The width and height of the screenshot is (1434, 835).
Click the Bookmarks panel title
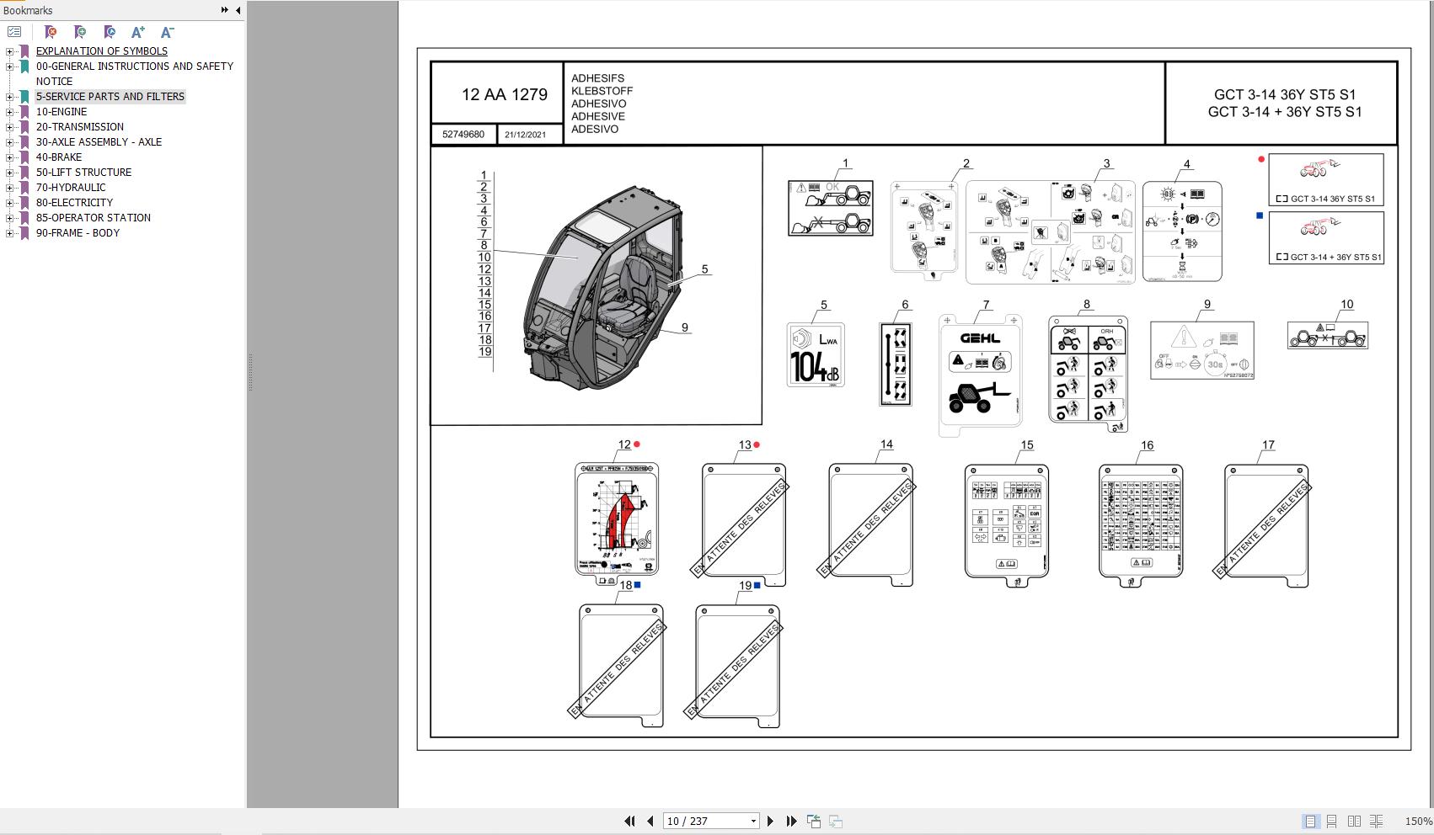click(28, 10)
